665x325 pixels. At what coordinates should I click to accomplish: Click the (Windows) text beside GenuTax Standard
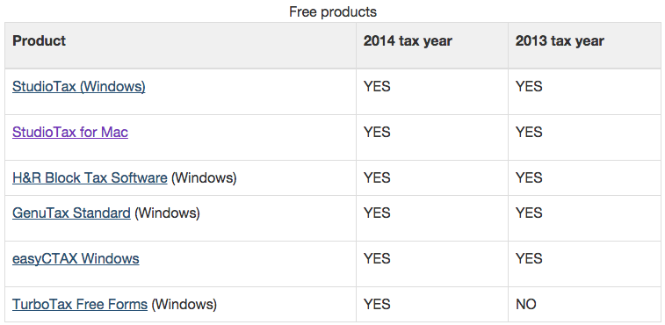point(167,213)
